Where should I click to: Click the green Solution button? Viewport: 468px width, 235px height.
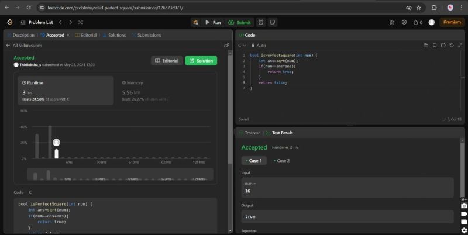pyautogui.click(x=201, y=61)
